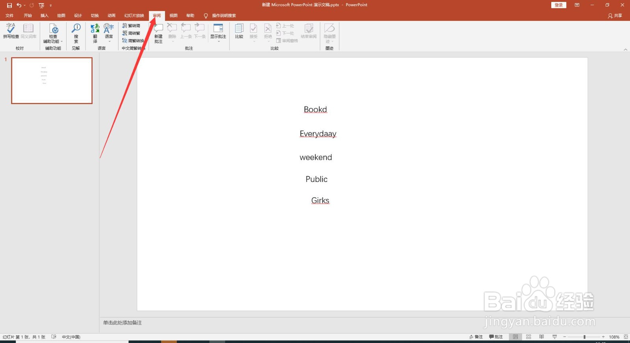Expand 检查辅助功能 dropdown arrow
The image size is (630, 343).
click(x=62, y=41)
